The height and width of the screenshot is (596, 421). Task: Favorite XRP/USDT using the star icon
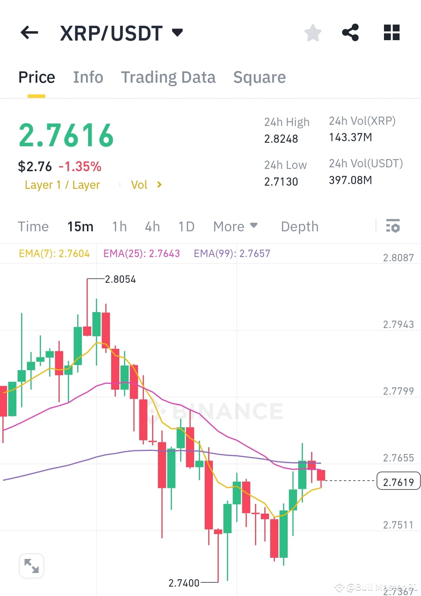pyautogui.click(x=313, y=33)
